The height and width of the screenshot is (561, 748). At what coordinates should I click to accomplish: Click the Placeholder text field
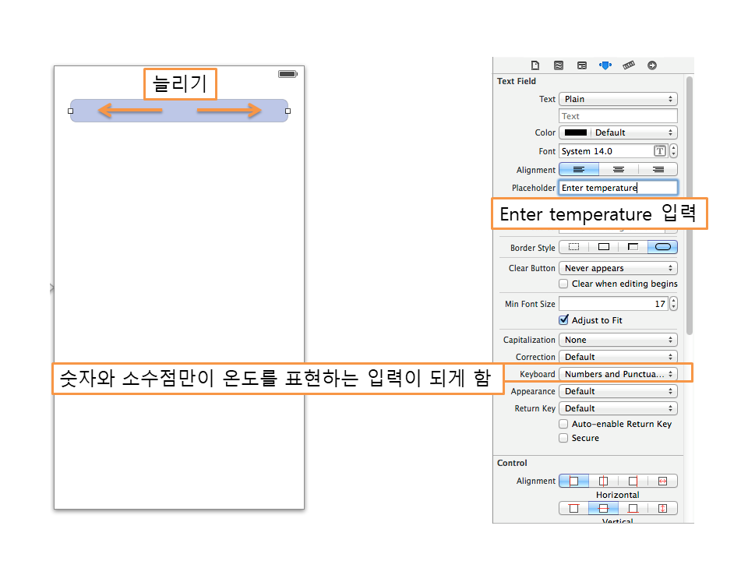(x=618, y=188)
